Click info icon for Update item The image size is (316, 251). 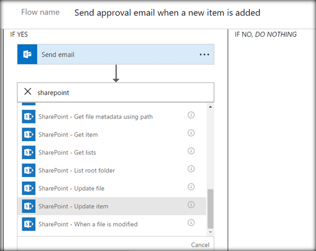(x=191, y=205)
